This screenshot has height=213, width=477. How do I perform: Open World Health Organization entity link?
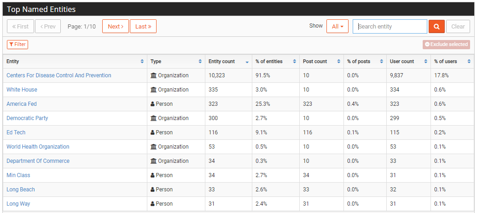coord(38,147)
